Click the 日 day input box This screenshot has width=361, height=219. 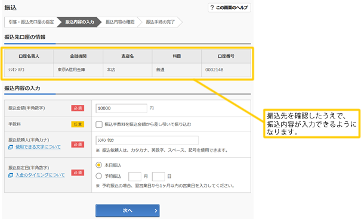[x=158, y=177]
